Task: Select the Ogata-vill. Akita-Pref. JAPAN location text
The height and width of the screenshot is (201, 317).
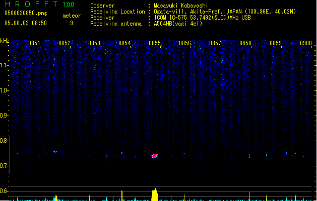Action: point(225,12)
